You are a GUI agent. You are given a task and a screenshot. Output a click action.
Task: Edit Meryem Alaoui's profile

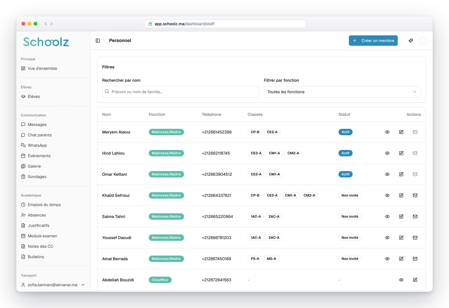click(401, 132)
